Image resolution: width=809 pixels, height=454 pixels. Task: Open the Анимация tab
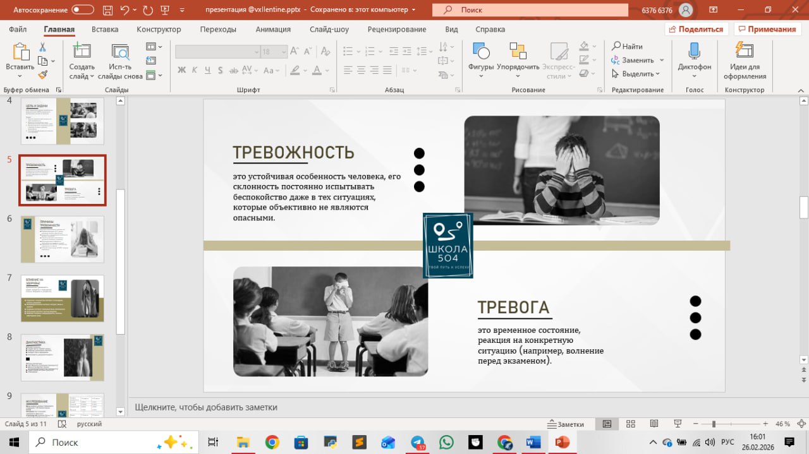point(273,29)
